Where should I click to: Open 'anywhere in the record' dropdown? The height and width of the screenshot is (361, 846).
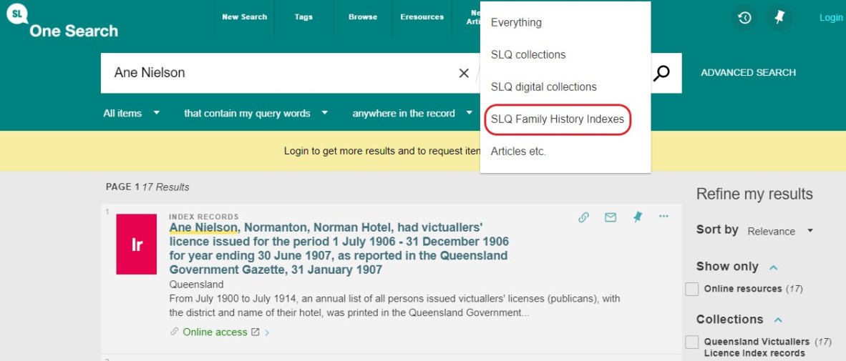(x=413, y=113)
